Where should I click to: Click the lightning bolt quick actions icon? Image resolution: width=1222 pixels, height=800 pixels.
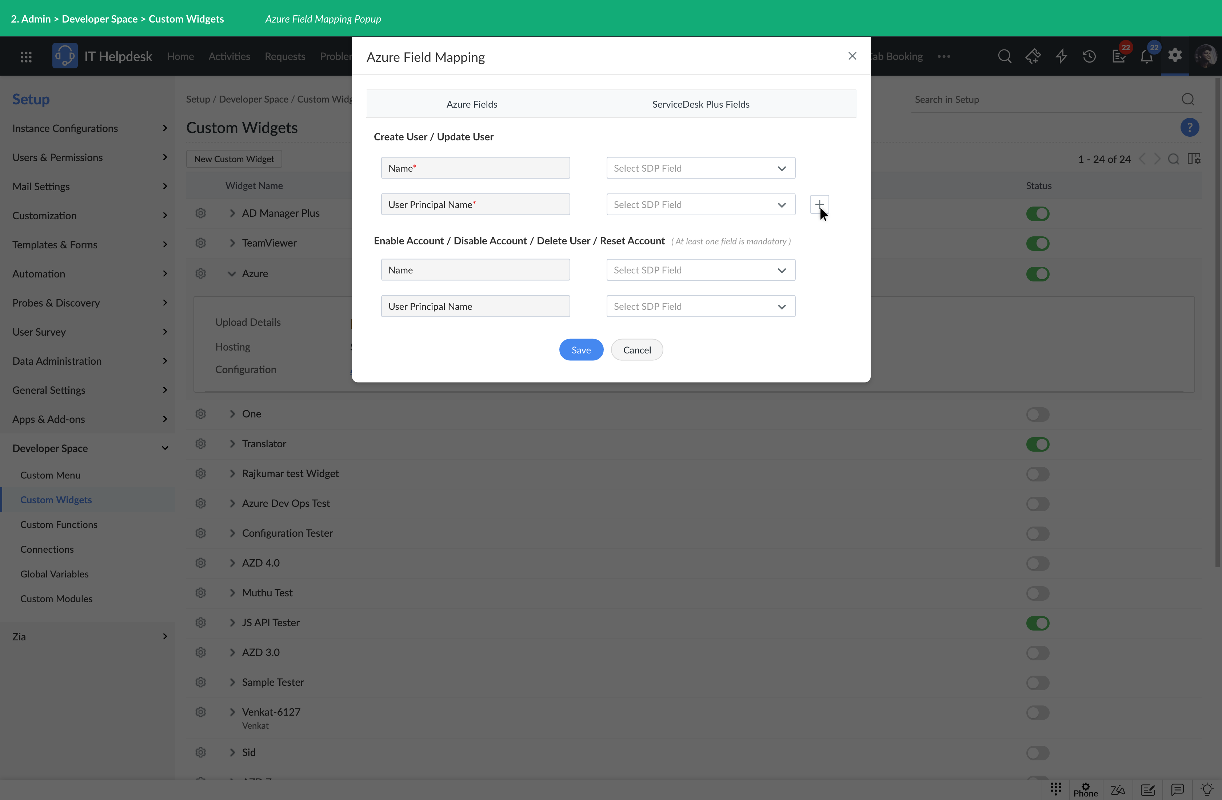click(x=1061, y=56)
